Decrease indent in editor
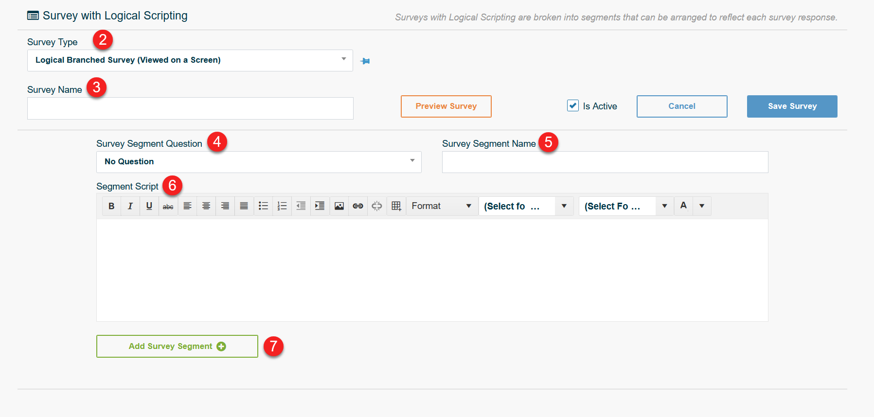This screenshot has width=874, height=417. point(301,206)
